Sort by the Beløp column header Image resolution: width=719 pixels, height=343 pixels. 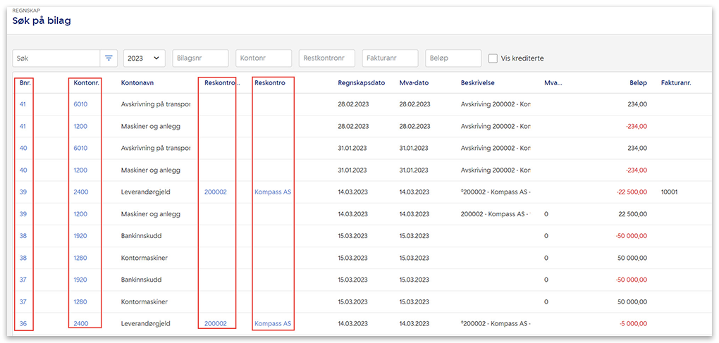click(637, 82)
